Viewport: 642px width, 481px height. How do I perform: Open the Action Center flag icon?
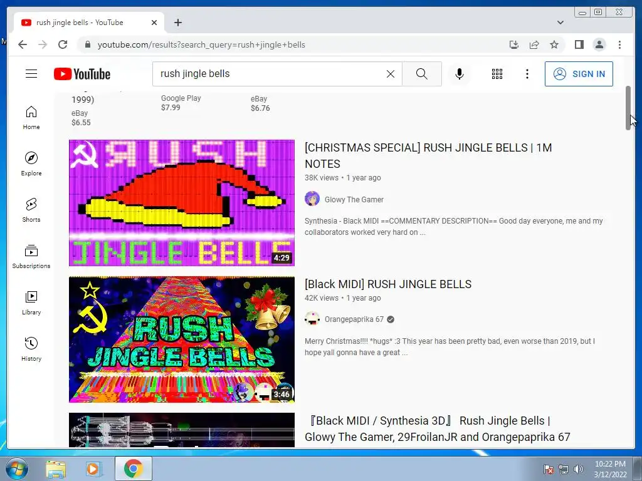coord(548,469)
